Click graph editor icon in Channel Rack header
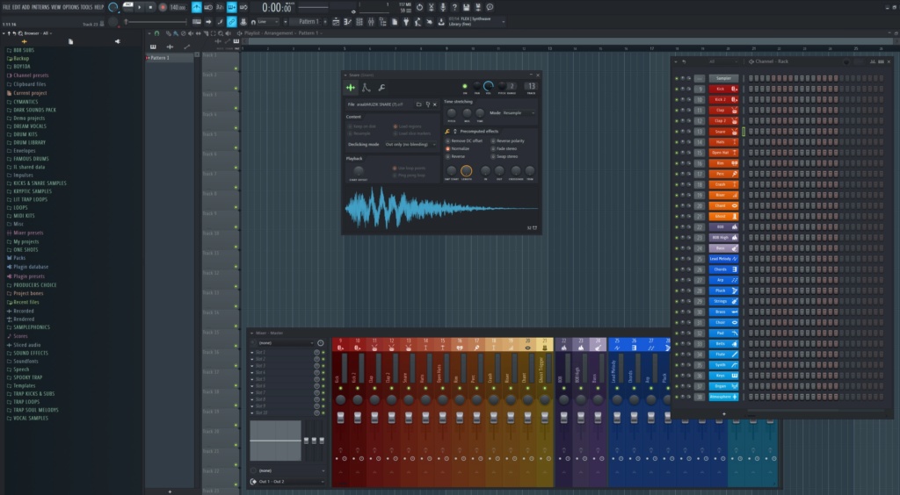900x495 pixels. tap(873, 61)
